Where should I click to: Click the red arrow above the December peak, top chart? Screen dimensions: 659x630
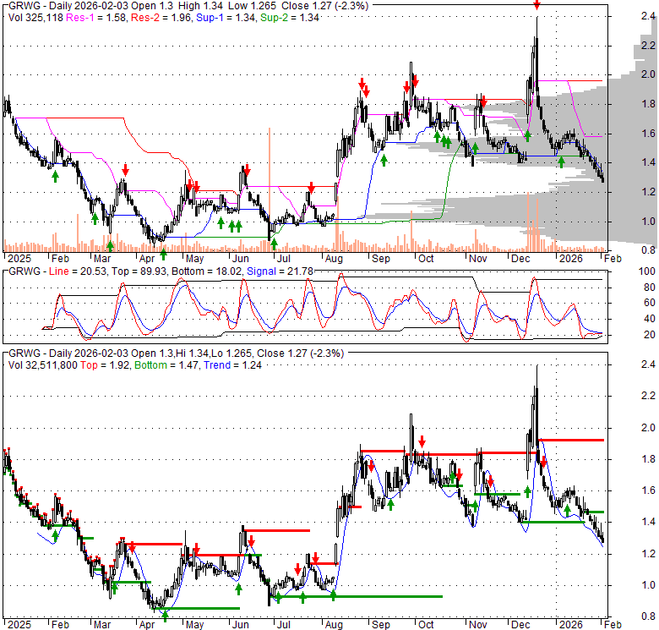point(536,4)
